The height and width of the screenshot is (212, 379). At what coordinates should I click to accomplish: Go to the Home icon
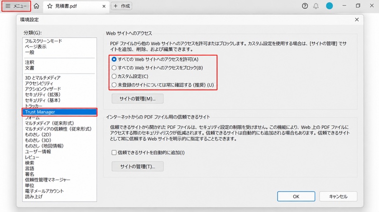pos(36,6)
